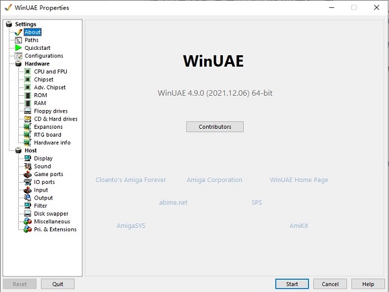Image resolution: width=389 pixels, height=292 pixels.
Task: Click the Expansions card icon
Action: [27, 127]
